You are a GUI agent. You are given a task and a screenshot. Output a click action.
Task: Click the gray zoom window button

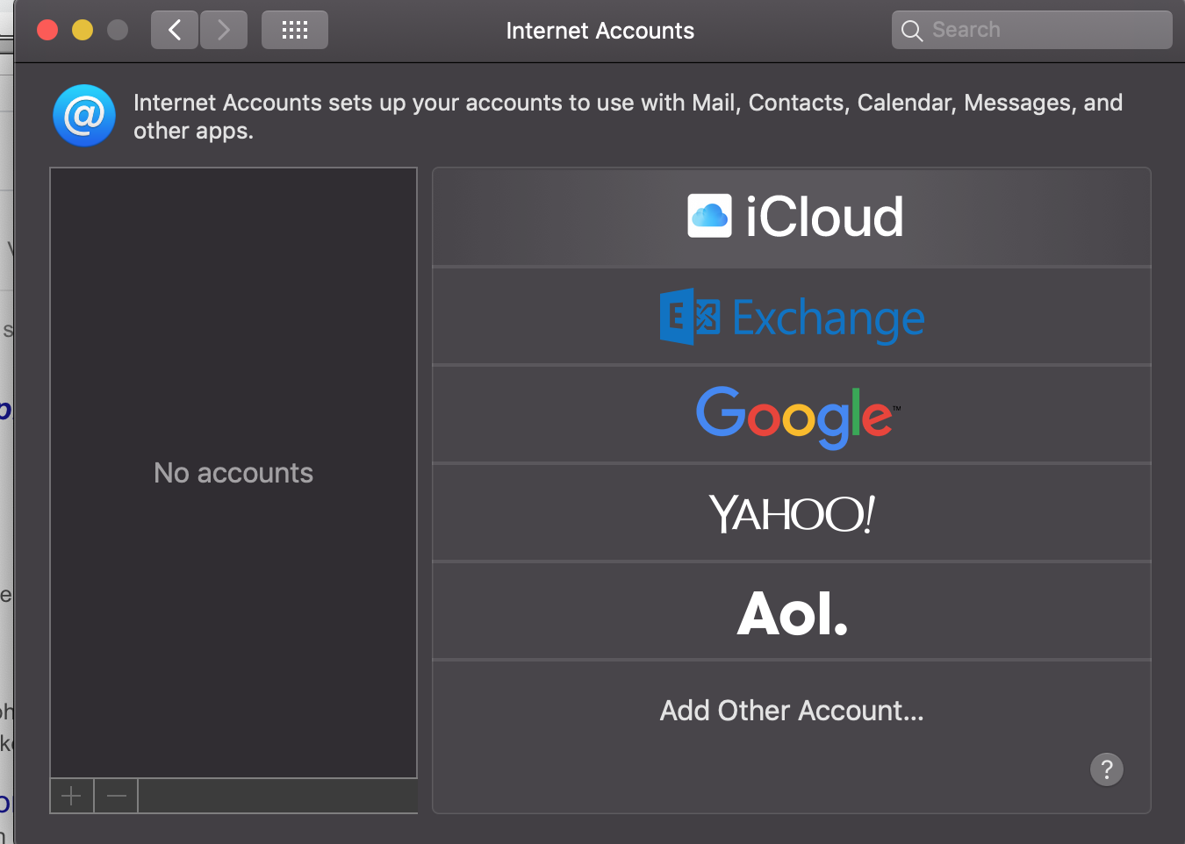pos(118,31)
